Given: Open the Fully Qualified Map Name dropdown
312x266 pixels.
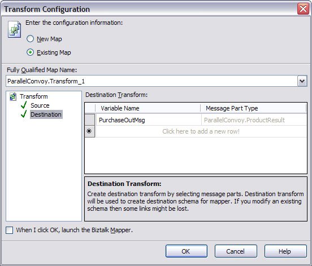Looking at the screenshot, I should 302,81.
